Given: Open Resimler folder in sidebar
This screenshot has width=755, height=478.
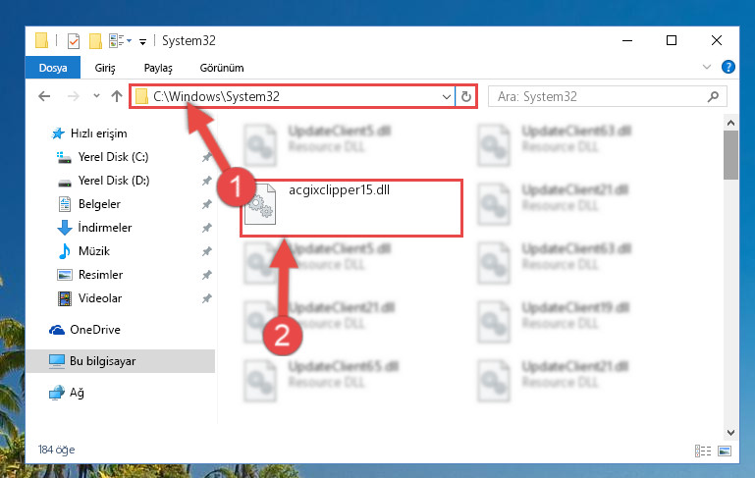Looking at the screenshot, I should [100, 275].
